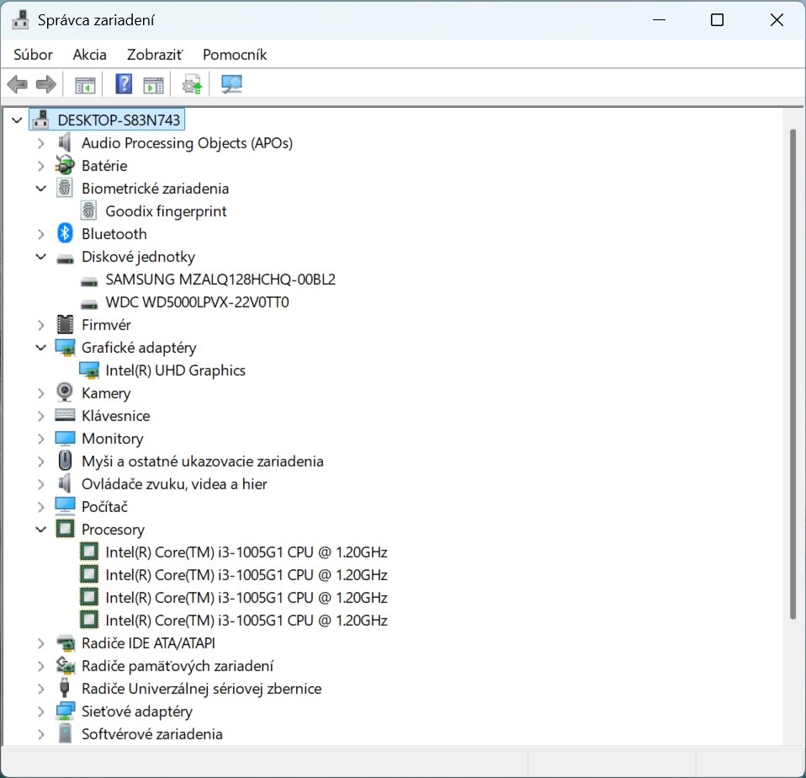Click the USB controller plug icon
The image size is (806, 778).
65,688
